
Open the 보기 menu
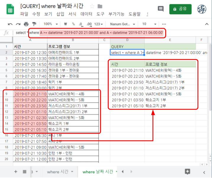(48, 14)
